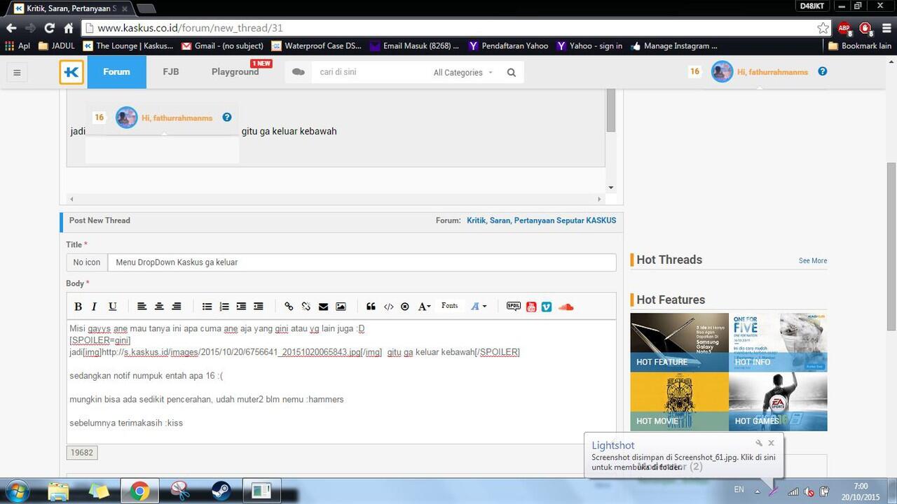Insert image icon in editor
The width and height of the screenshot is (897, 504).
pos(341,307)
